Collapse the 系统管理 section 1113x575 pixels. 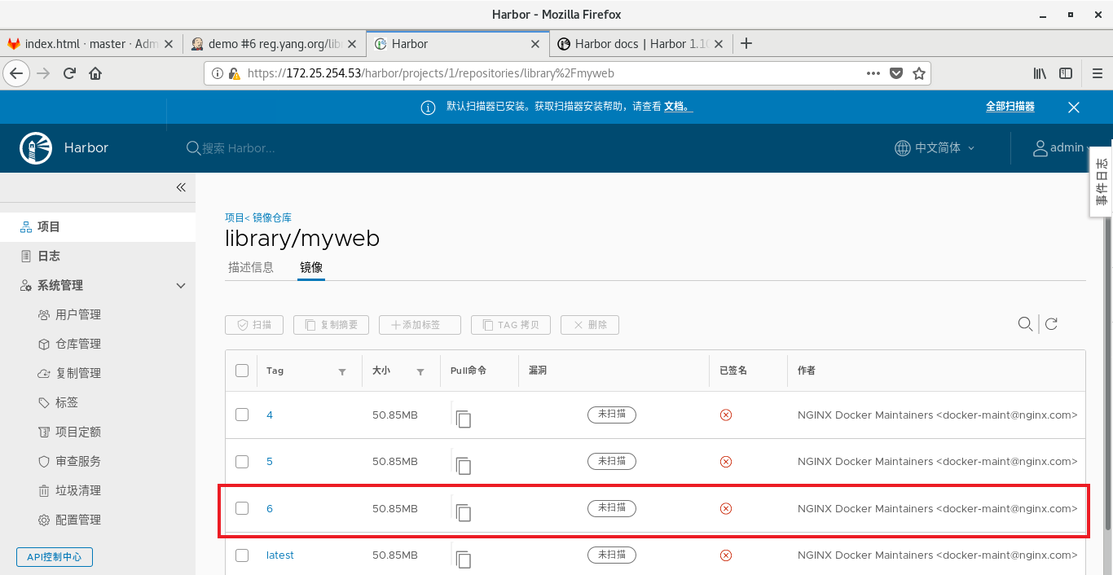(182, 286)
